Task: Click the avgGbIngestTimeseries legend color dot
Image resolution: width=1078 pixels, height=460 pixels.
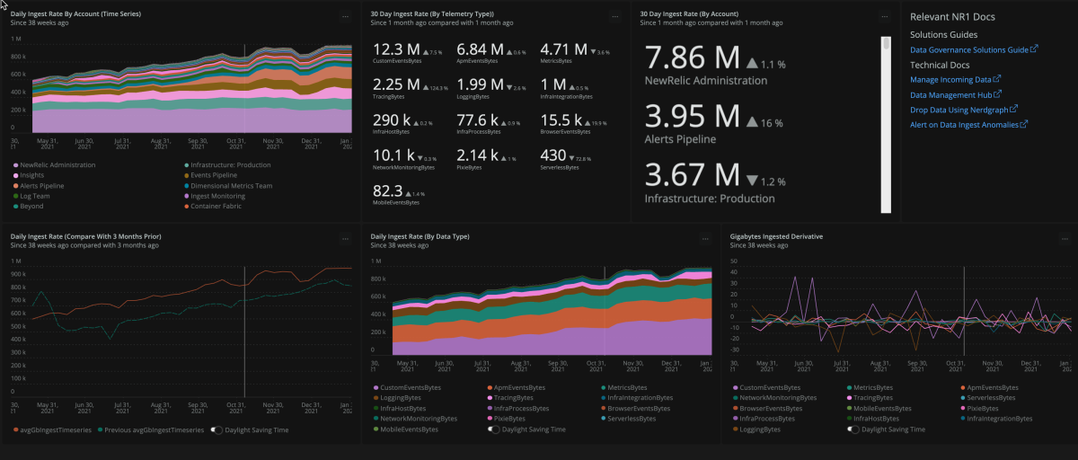Action: click(14, 429)
